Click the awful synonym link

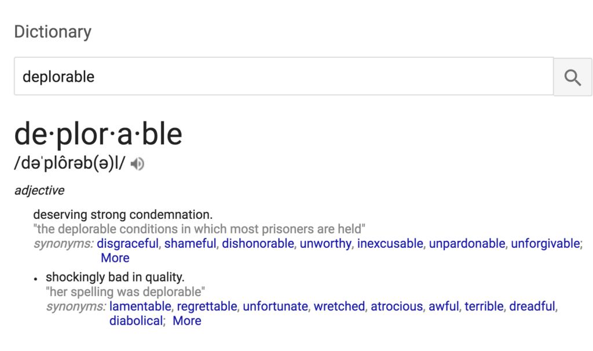tap(444, 306)
